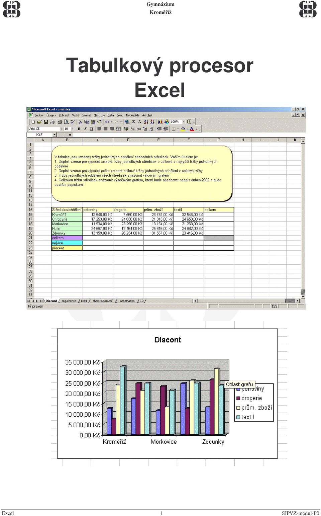
Task: Open the Fill Color dropdown arrow
Action: click(187, 129)
